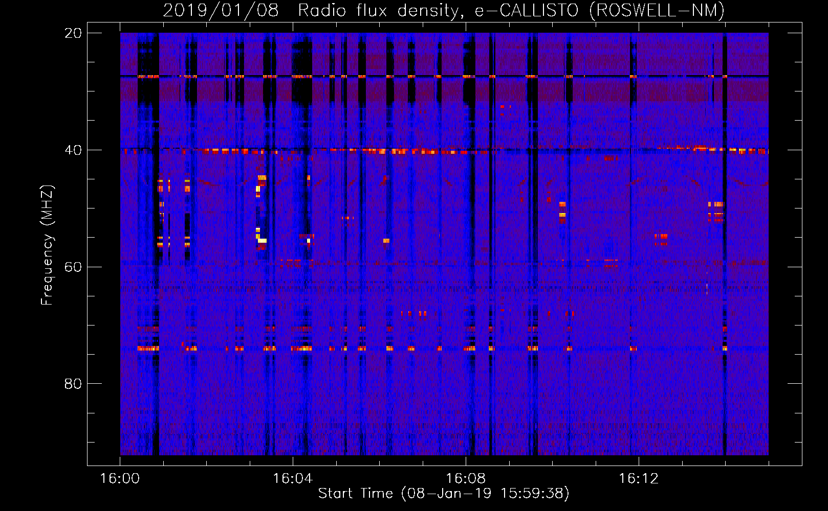The width and height of the screenshot is (828, 511).
Task: Click the '16:00' time tick label
Action: (120, 479)
